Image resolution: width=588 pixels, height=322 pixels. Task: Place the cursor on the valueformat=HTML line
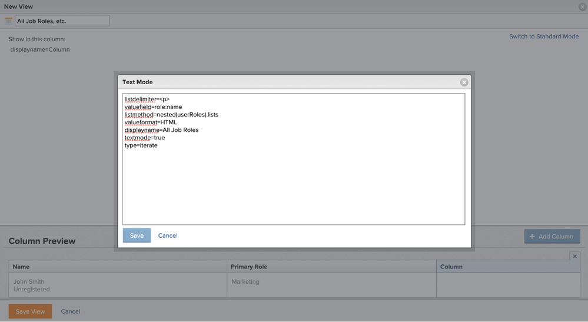[x=151, y=122]
